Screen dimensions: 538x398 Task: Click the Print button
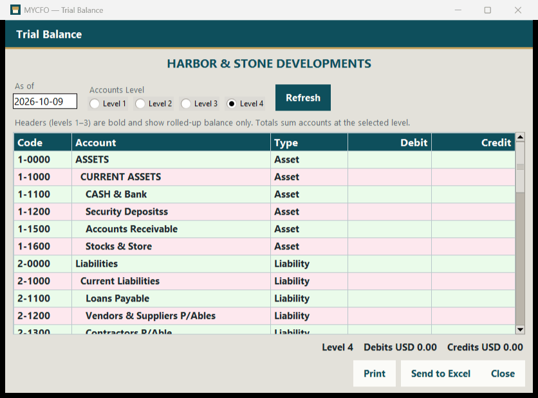pos(375,374)
